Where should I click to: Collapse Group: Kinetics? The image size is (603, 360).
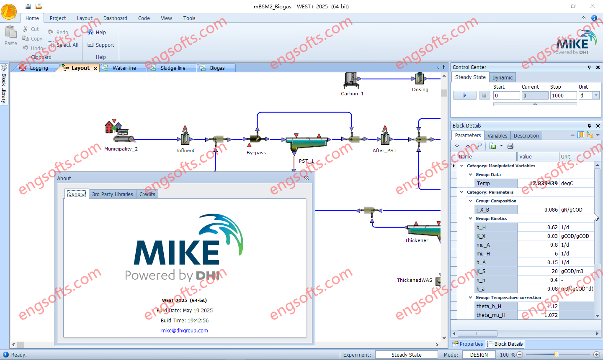(x=471, y=219)
